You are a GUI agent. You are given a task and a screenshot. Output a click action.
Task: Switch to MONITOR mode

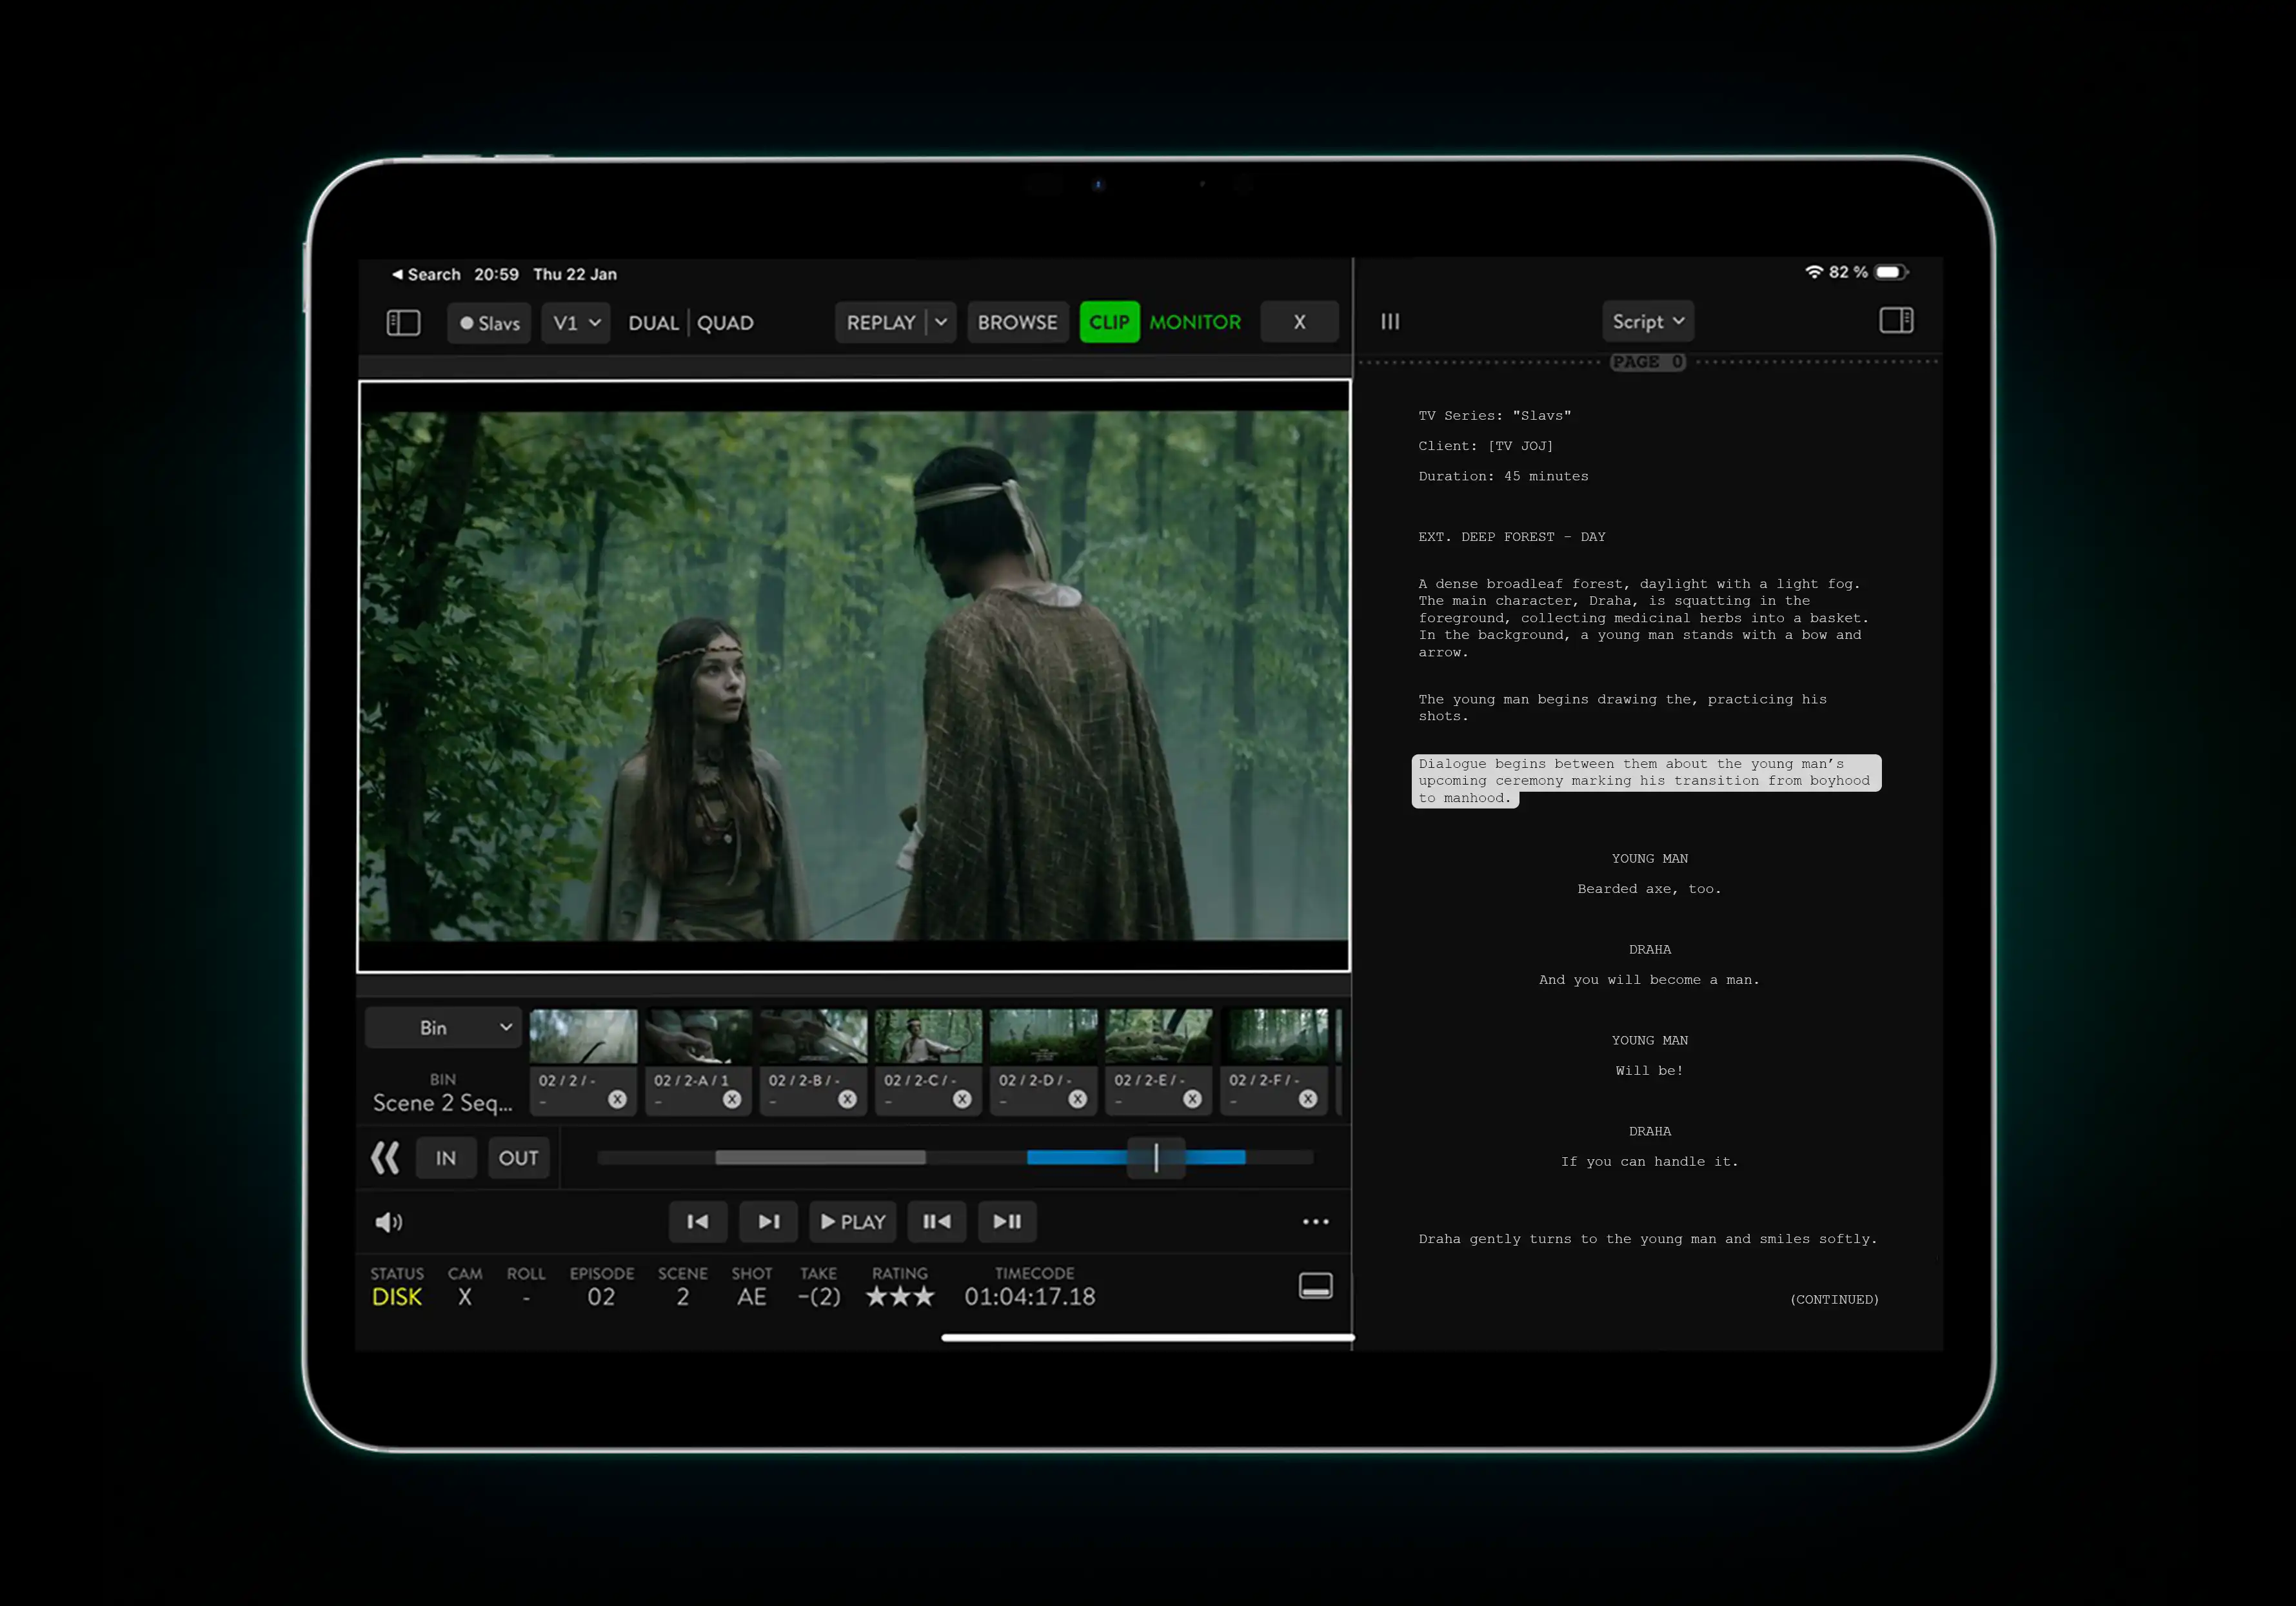pyautogui.click(x=1195, y=323)
